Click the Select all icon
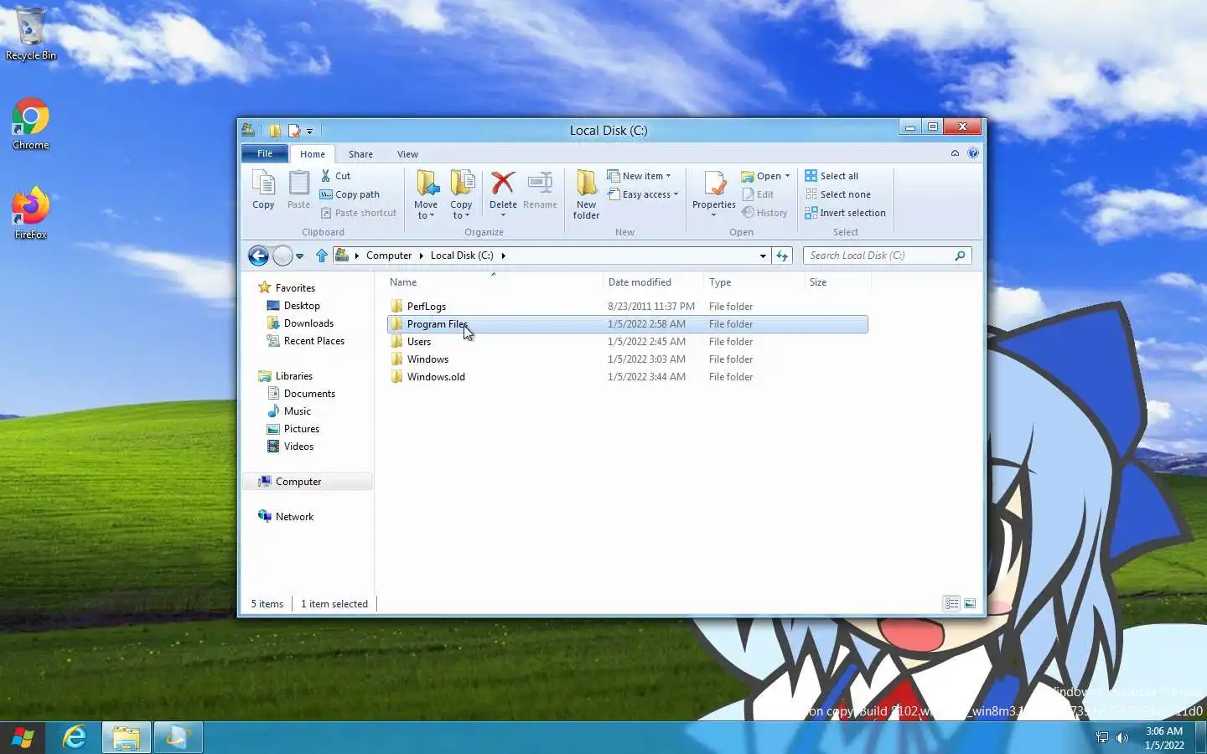 click(811, 176)
